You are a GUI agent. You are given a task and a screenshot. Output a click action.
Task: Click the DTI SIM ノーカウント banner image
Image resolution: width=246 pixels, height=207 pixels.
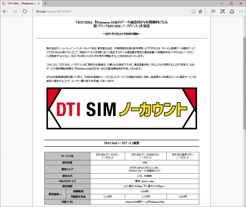pyautogui.click(x=122, y=109)
